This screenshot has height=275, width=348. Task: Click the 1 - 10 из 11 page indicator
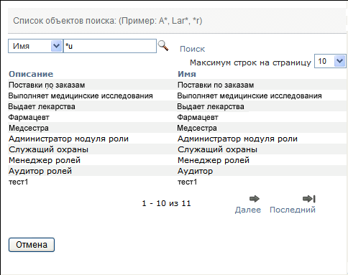pyautogui.click(x=166, y=203)
